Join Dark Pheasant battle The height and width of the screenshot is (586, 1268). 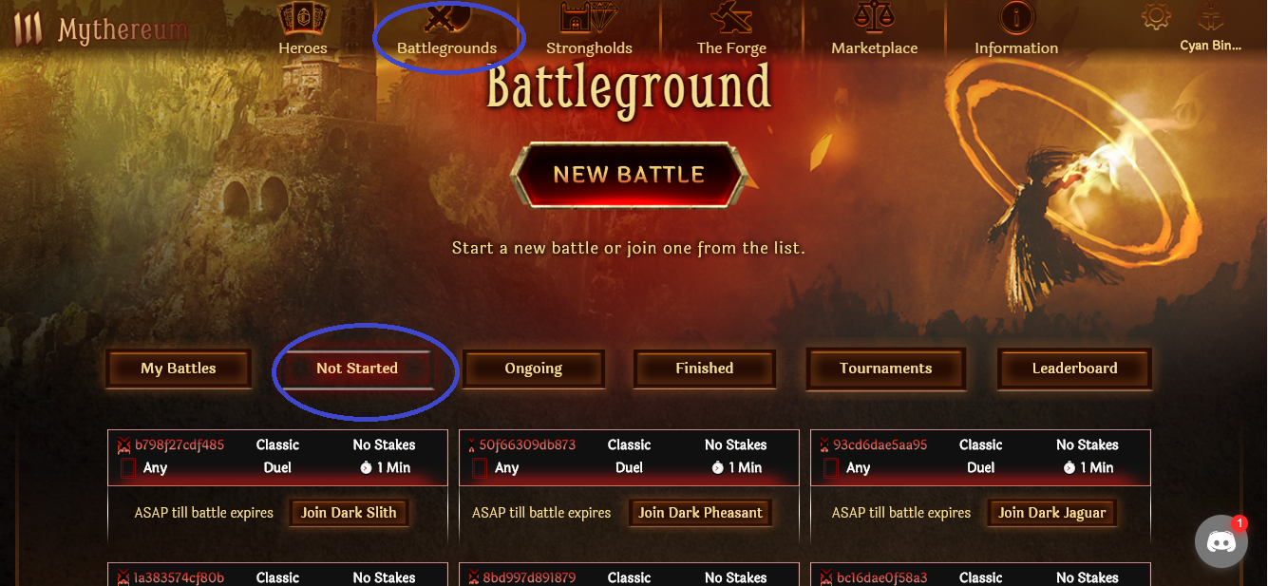pyautogui.click(x=701, y=513)
